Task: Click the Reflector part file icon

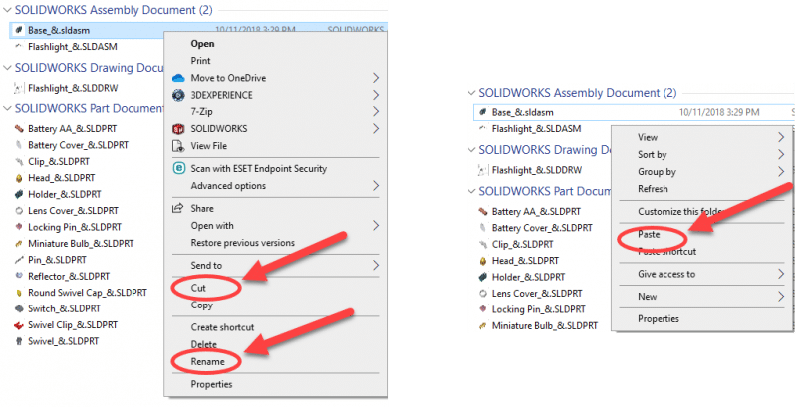Action: pyautogui.click(x=19, y=276)
